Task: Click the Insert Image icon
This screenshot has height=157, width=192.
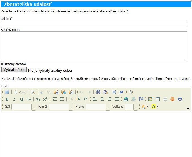Action: (x=150, y=99)
